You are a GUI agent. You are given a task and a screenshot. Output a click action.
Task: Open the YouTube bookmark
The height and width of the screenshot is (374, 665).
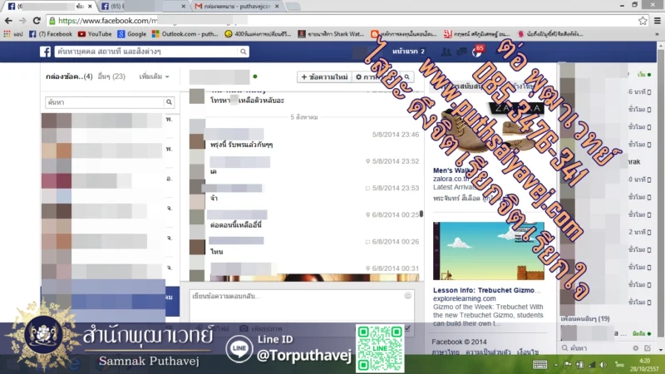[x=95, y=34]
